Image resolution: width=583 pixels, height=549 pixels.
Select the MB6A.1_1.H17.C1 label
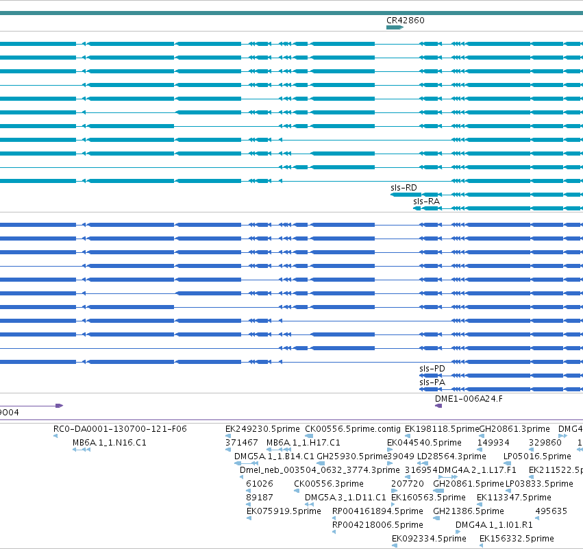[x=303, y=443]
